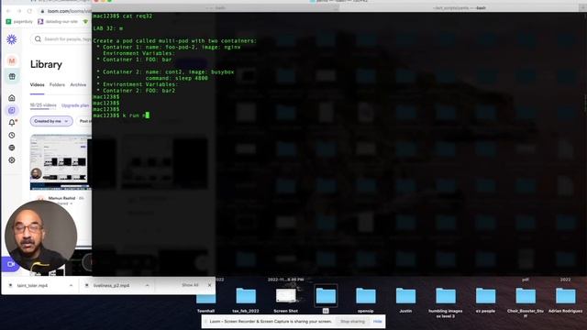Viewport: 587px width, 330px height.
Task: Open the globe icon in Loom sidebar
Action: click(12, 148)
